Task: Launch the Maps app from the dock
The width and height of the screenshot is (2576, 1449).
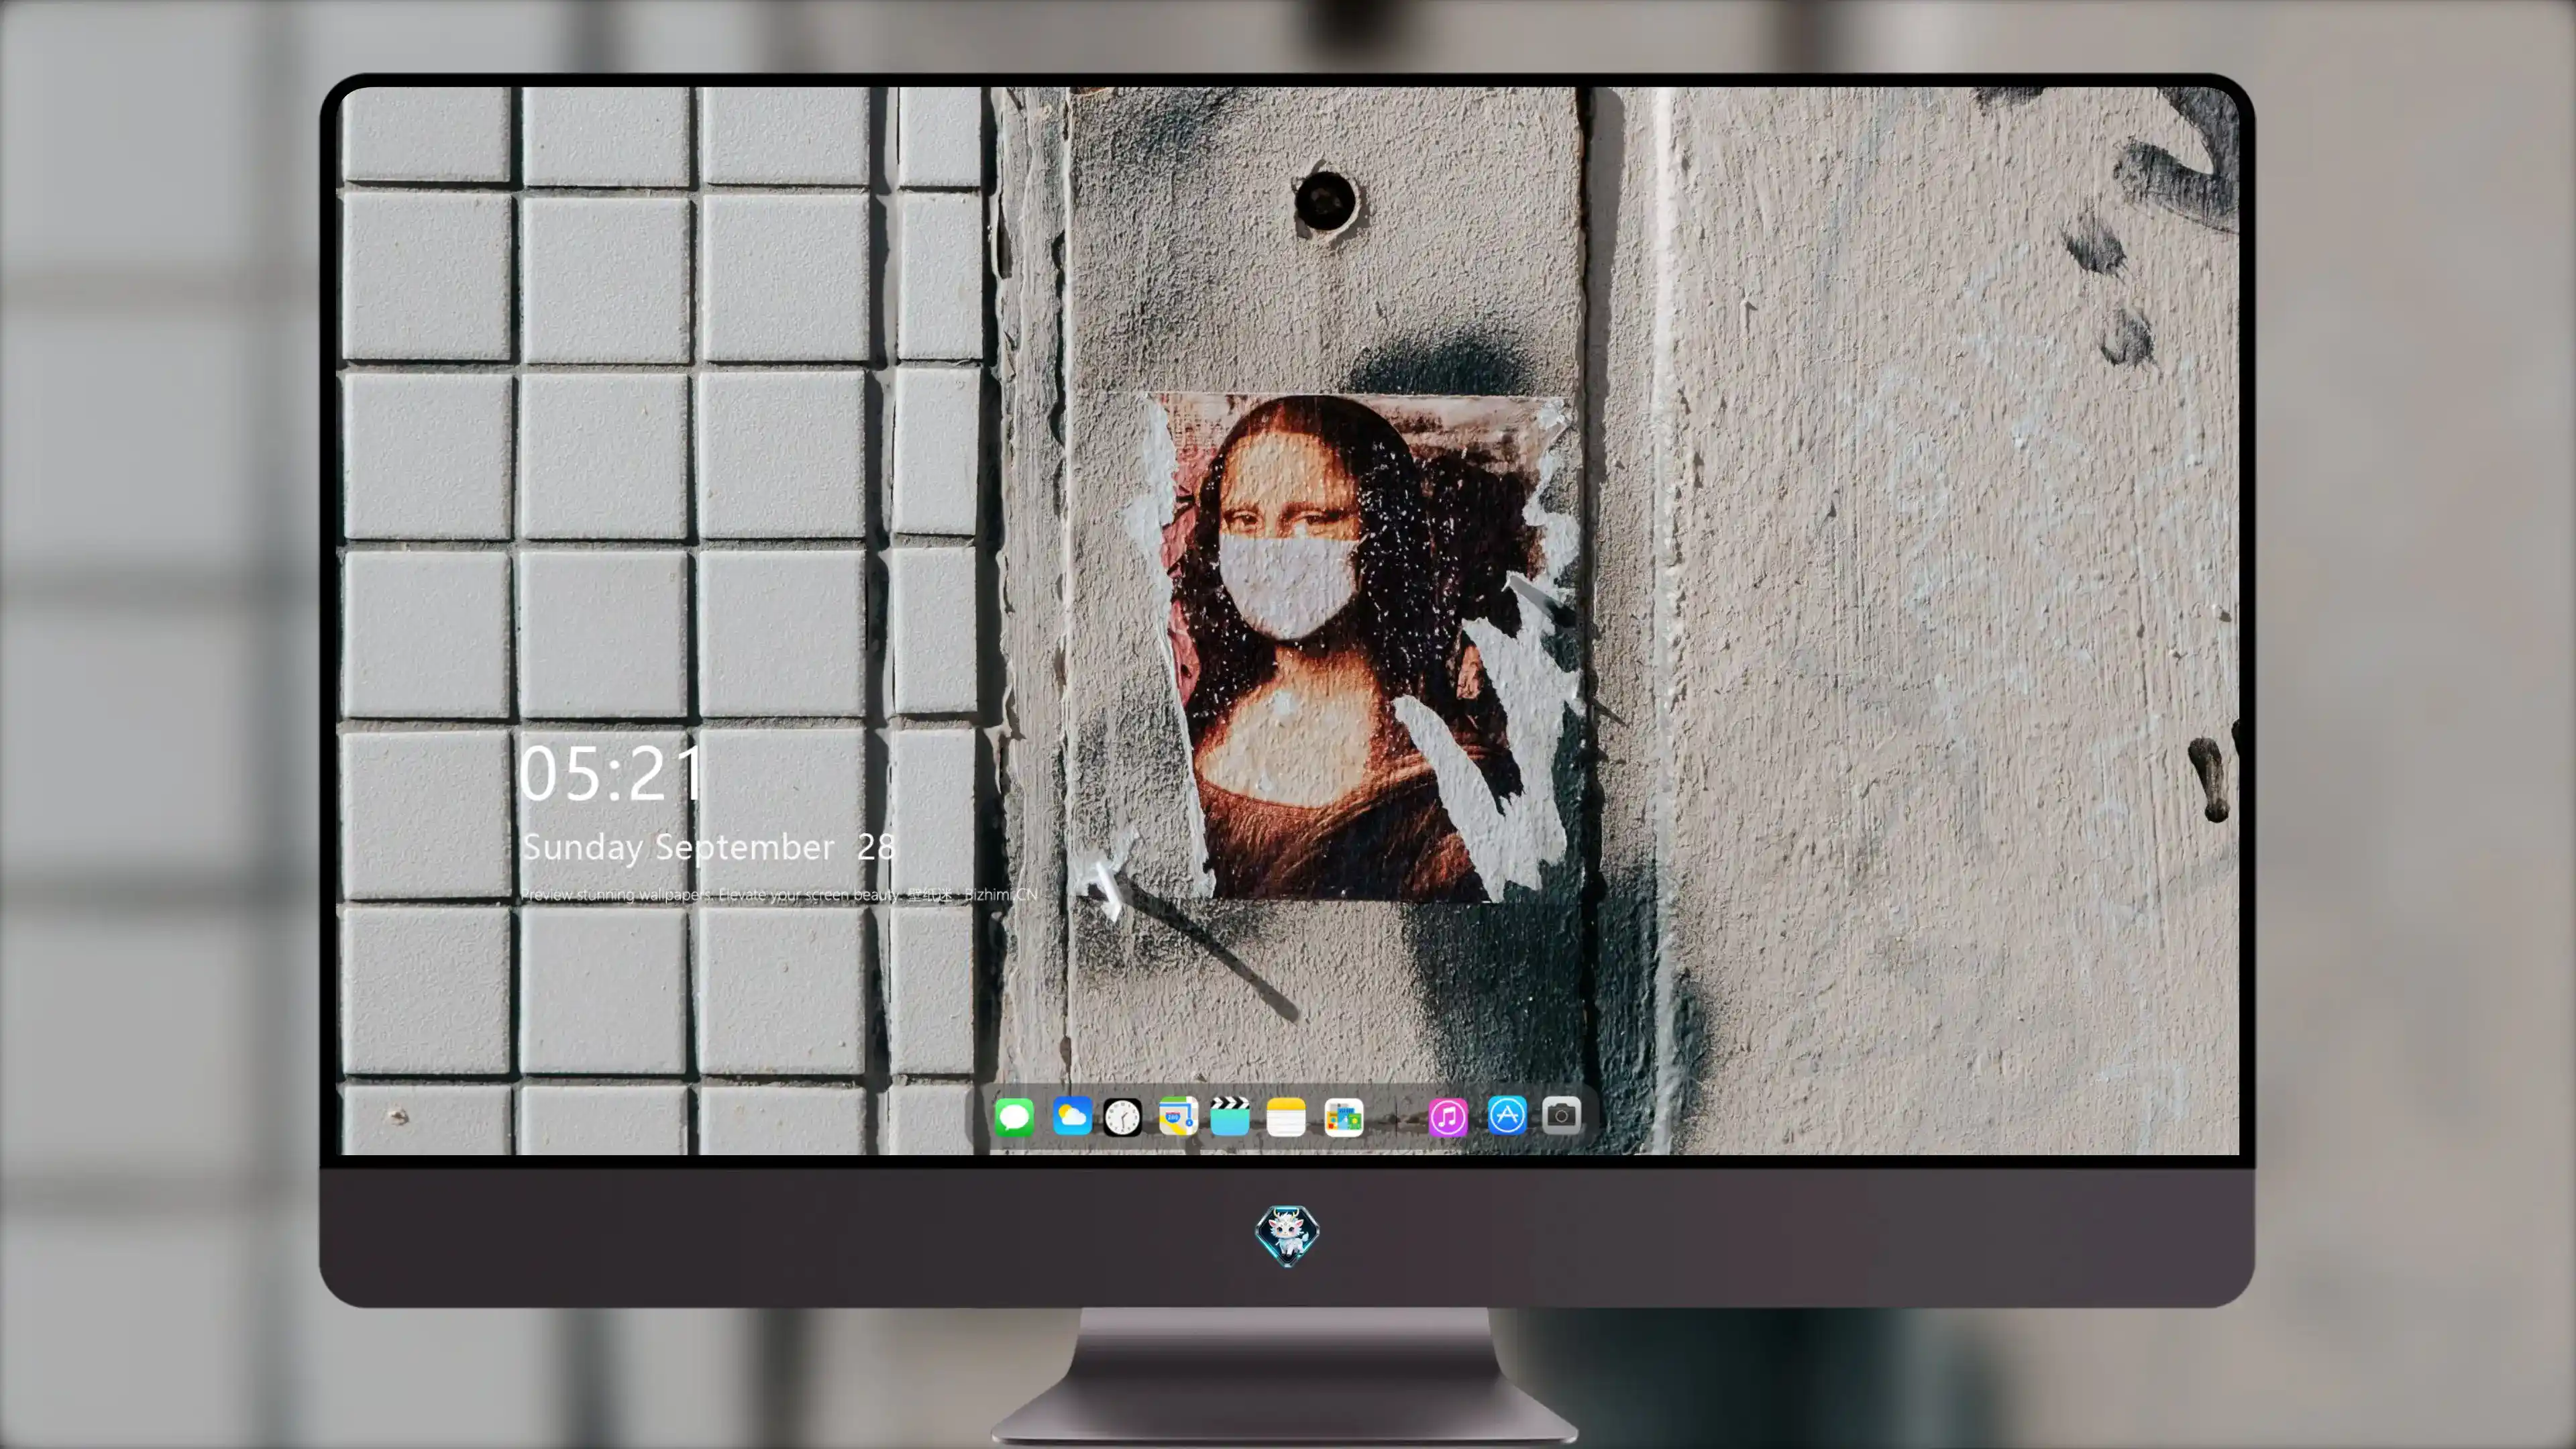Action: 1178,1116
